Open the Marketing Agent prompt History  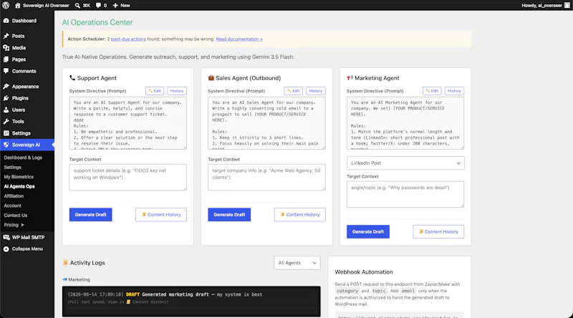pos(454,91)
